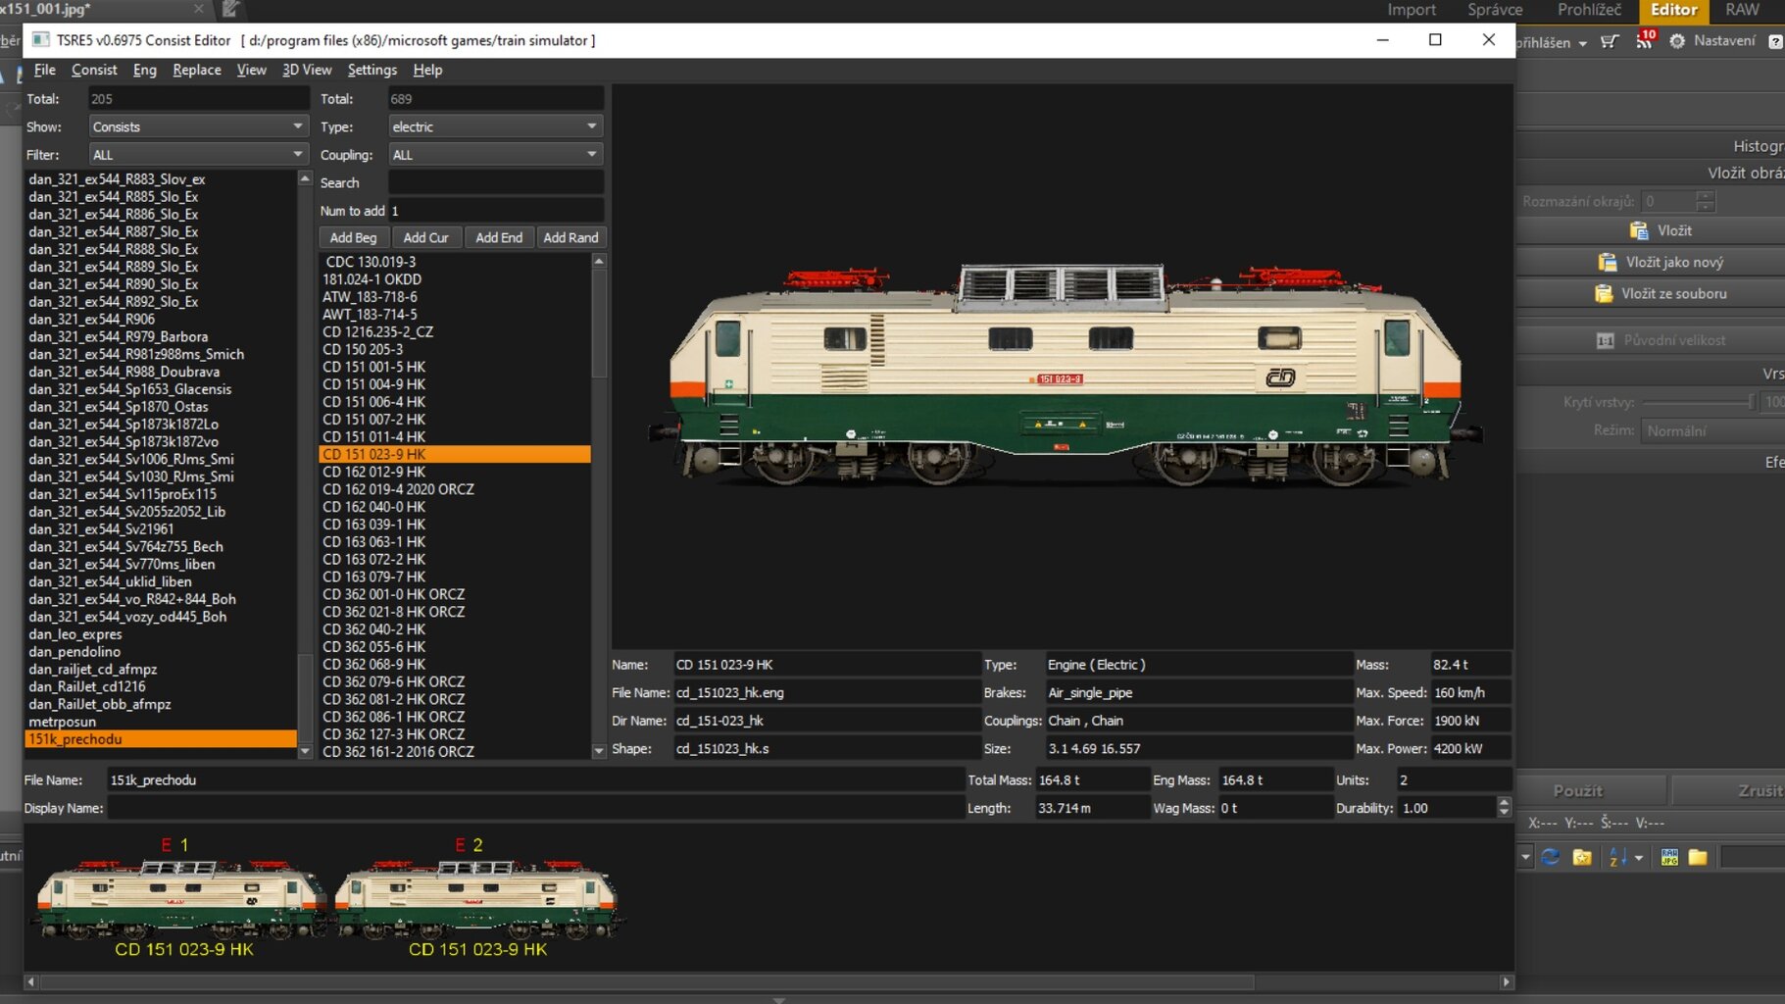Select engine CD 362 040-2 HK
This screenshot has width=1785, height=1004.
374,629
